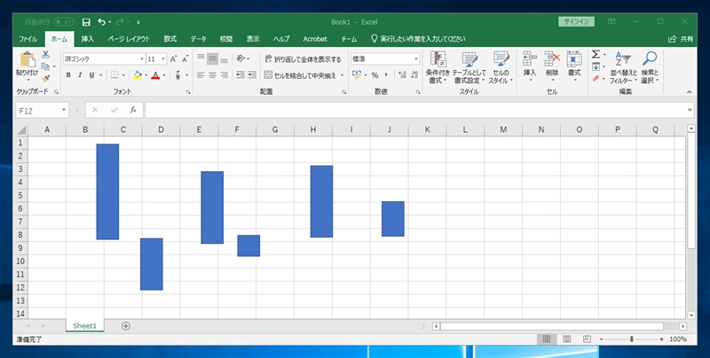Click the text orientation icon
Image resolution: width=710 pixels, height=358 pixels.
coord(241,58)
